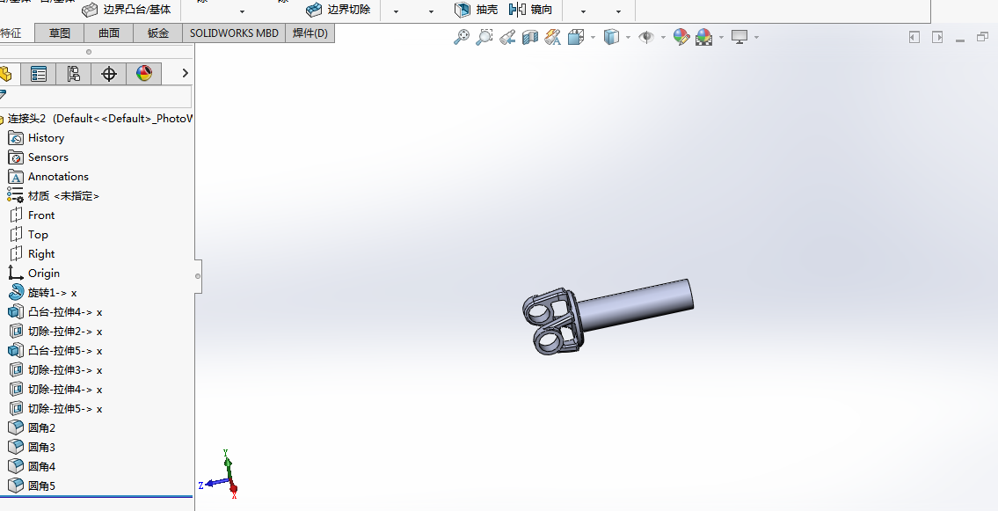This screenshot has height=511, width=998.
Task: Select the 凸台-拉伸5 feature
Action: click(x=55, y=351)
